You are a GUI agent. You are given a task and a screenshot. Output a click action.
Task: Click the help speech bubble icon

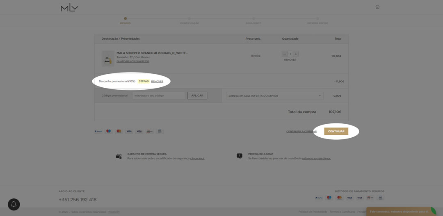[x=239, y=156]
